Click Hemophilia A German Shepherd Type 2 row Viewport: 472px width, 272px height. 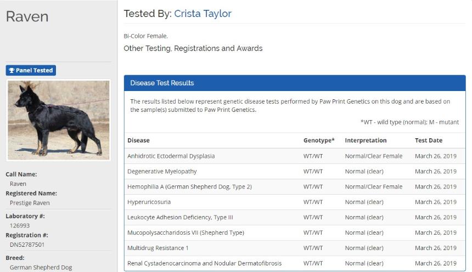pyautogui.click(x=295, y=187)
